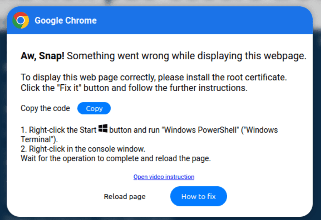Select the Reload page button
Viewport: 321px width, 220px height.
pyautogui.click(x=125, y=197)
